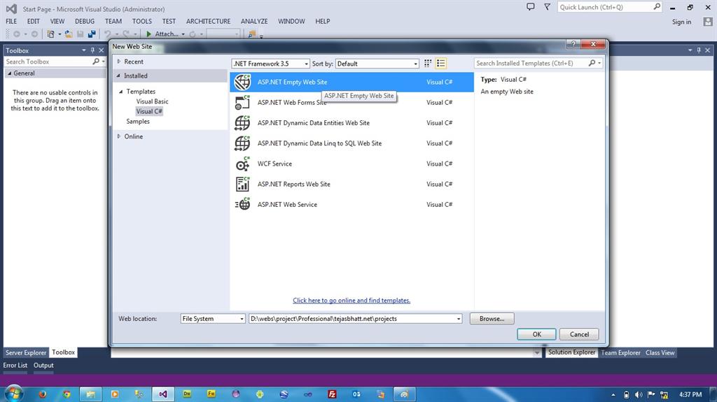Open the DEBUG menu
The image size is (717, 402).
(x=85, y=22)
